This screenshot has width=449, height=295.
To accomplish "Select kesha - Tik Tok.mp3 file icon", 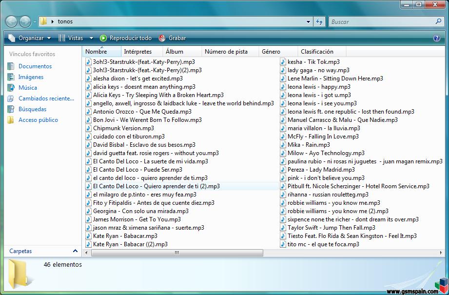I will point(283,62).
